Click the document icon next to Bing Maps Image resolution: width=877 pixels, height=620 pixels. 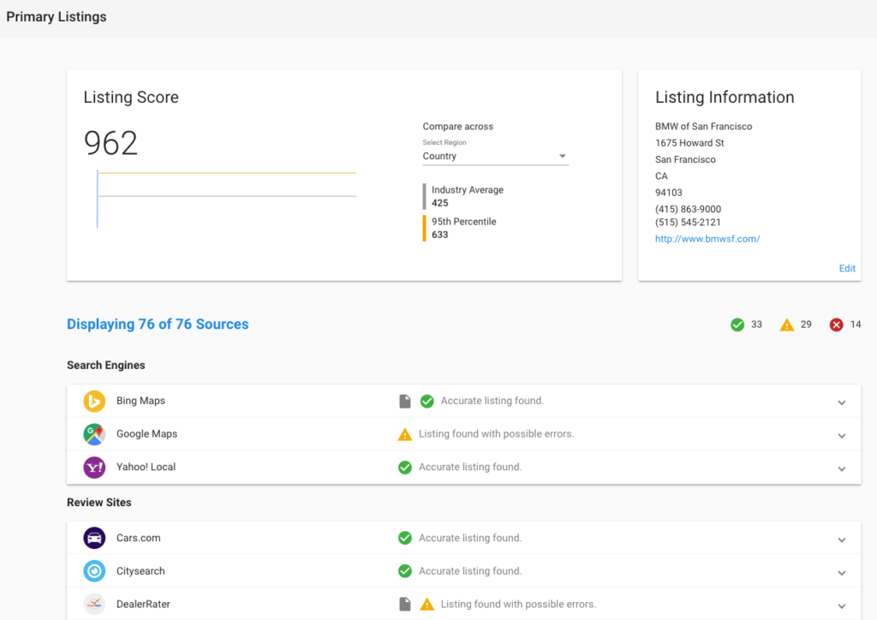coord(405,401)
